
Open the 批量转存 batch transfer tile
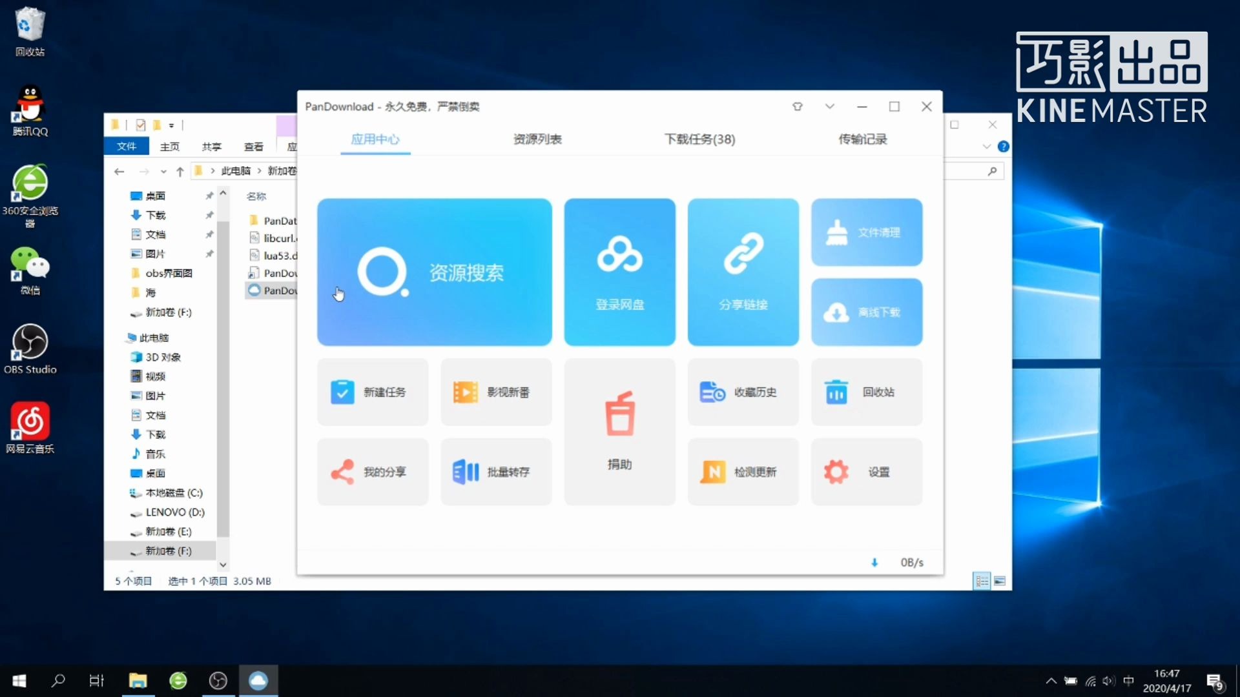click(x=495, y=472)
